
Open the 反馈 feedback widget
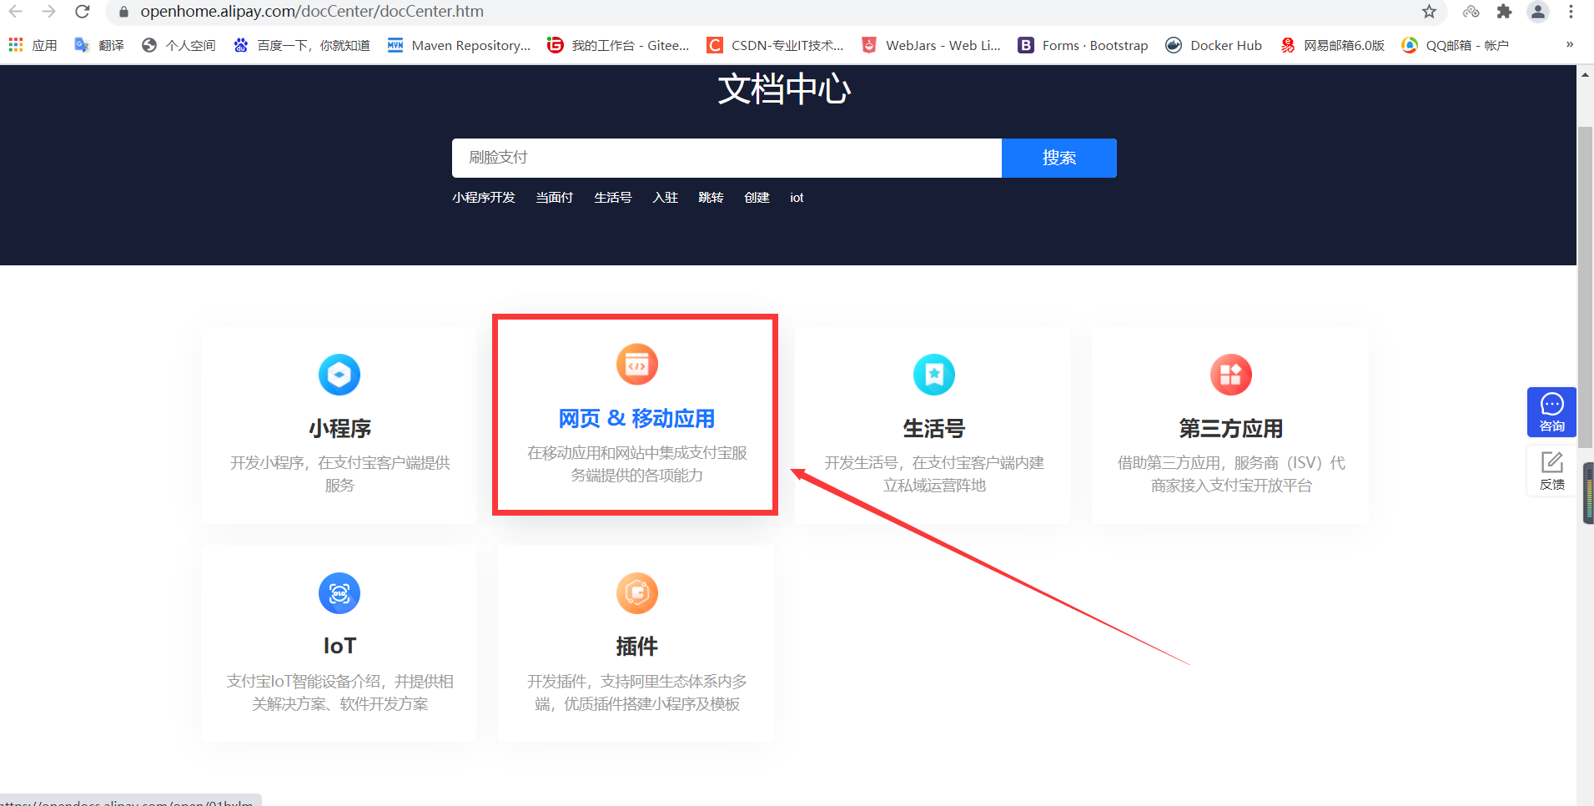(1552, 471)
